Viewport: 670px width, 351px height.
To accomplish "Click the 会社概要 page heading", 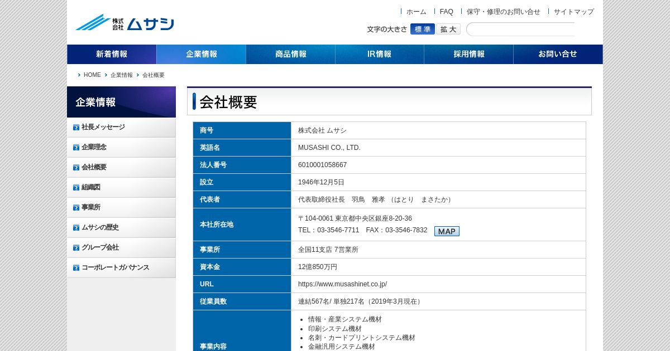I will [x=228, y=102].
